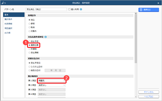Screen dimensions: 162x101
Task: Open the 第1項目 dropdown showing 精算先
Action: click(x=51, y=81)
